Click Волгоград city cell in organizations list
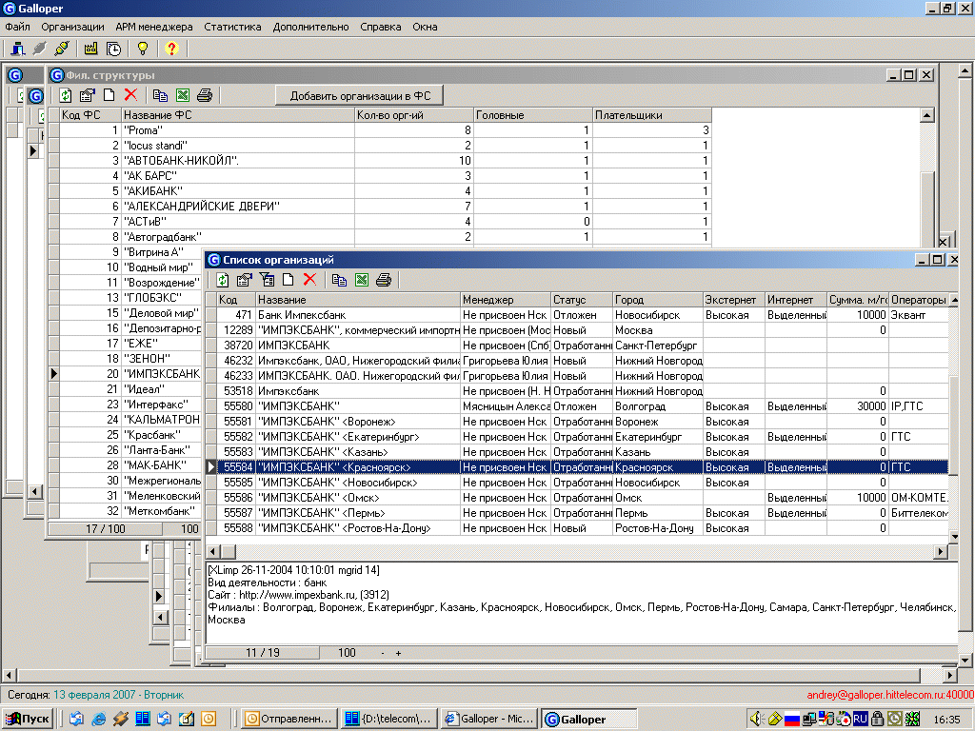This screenshot has width=975, height=731. [x=658, y=406]
